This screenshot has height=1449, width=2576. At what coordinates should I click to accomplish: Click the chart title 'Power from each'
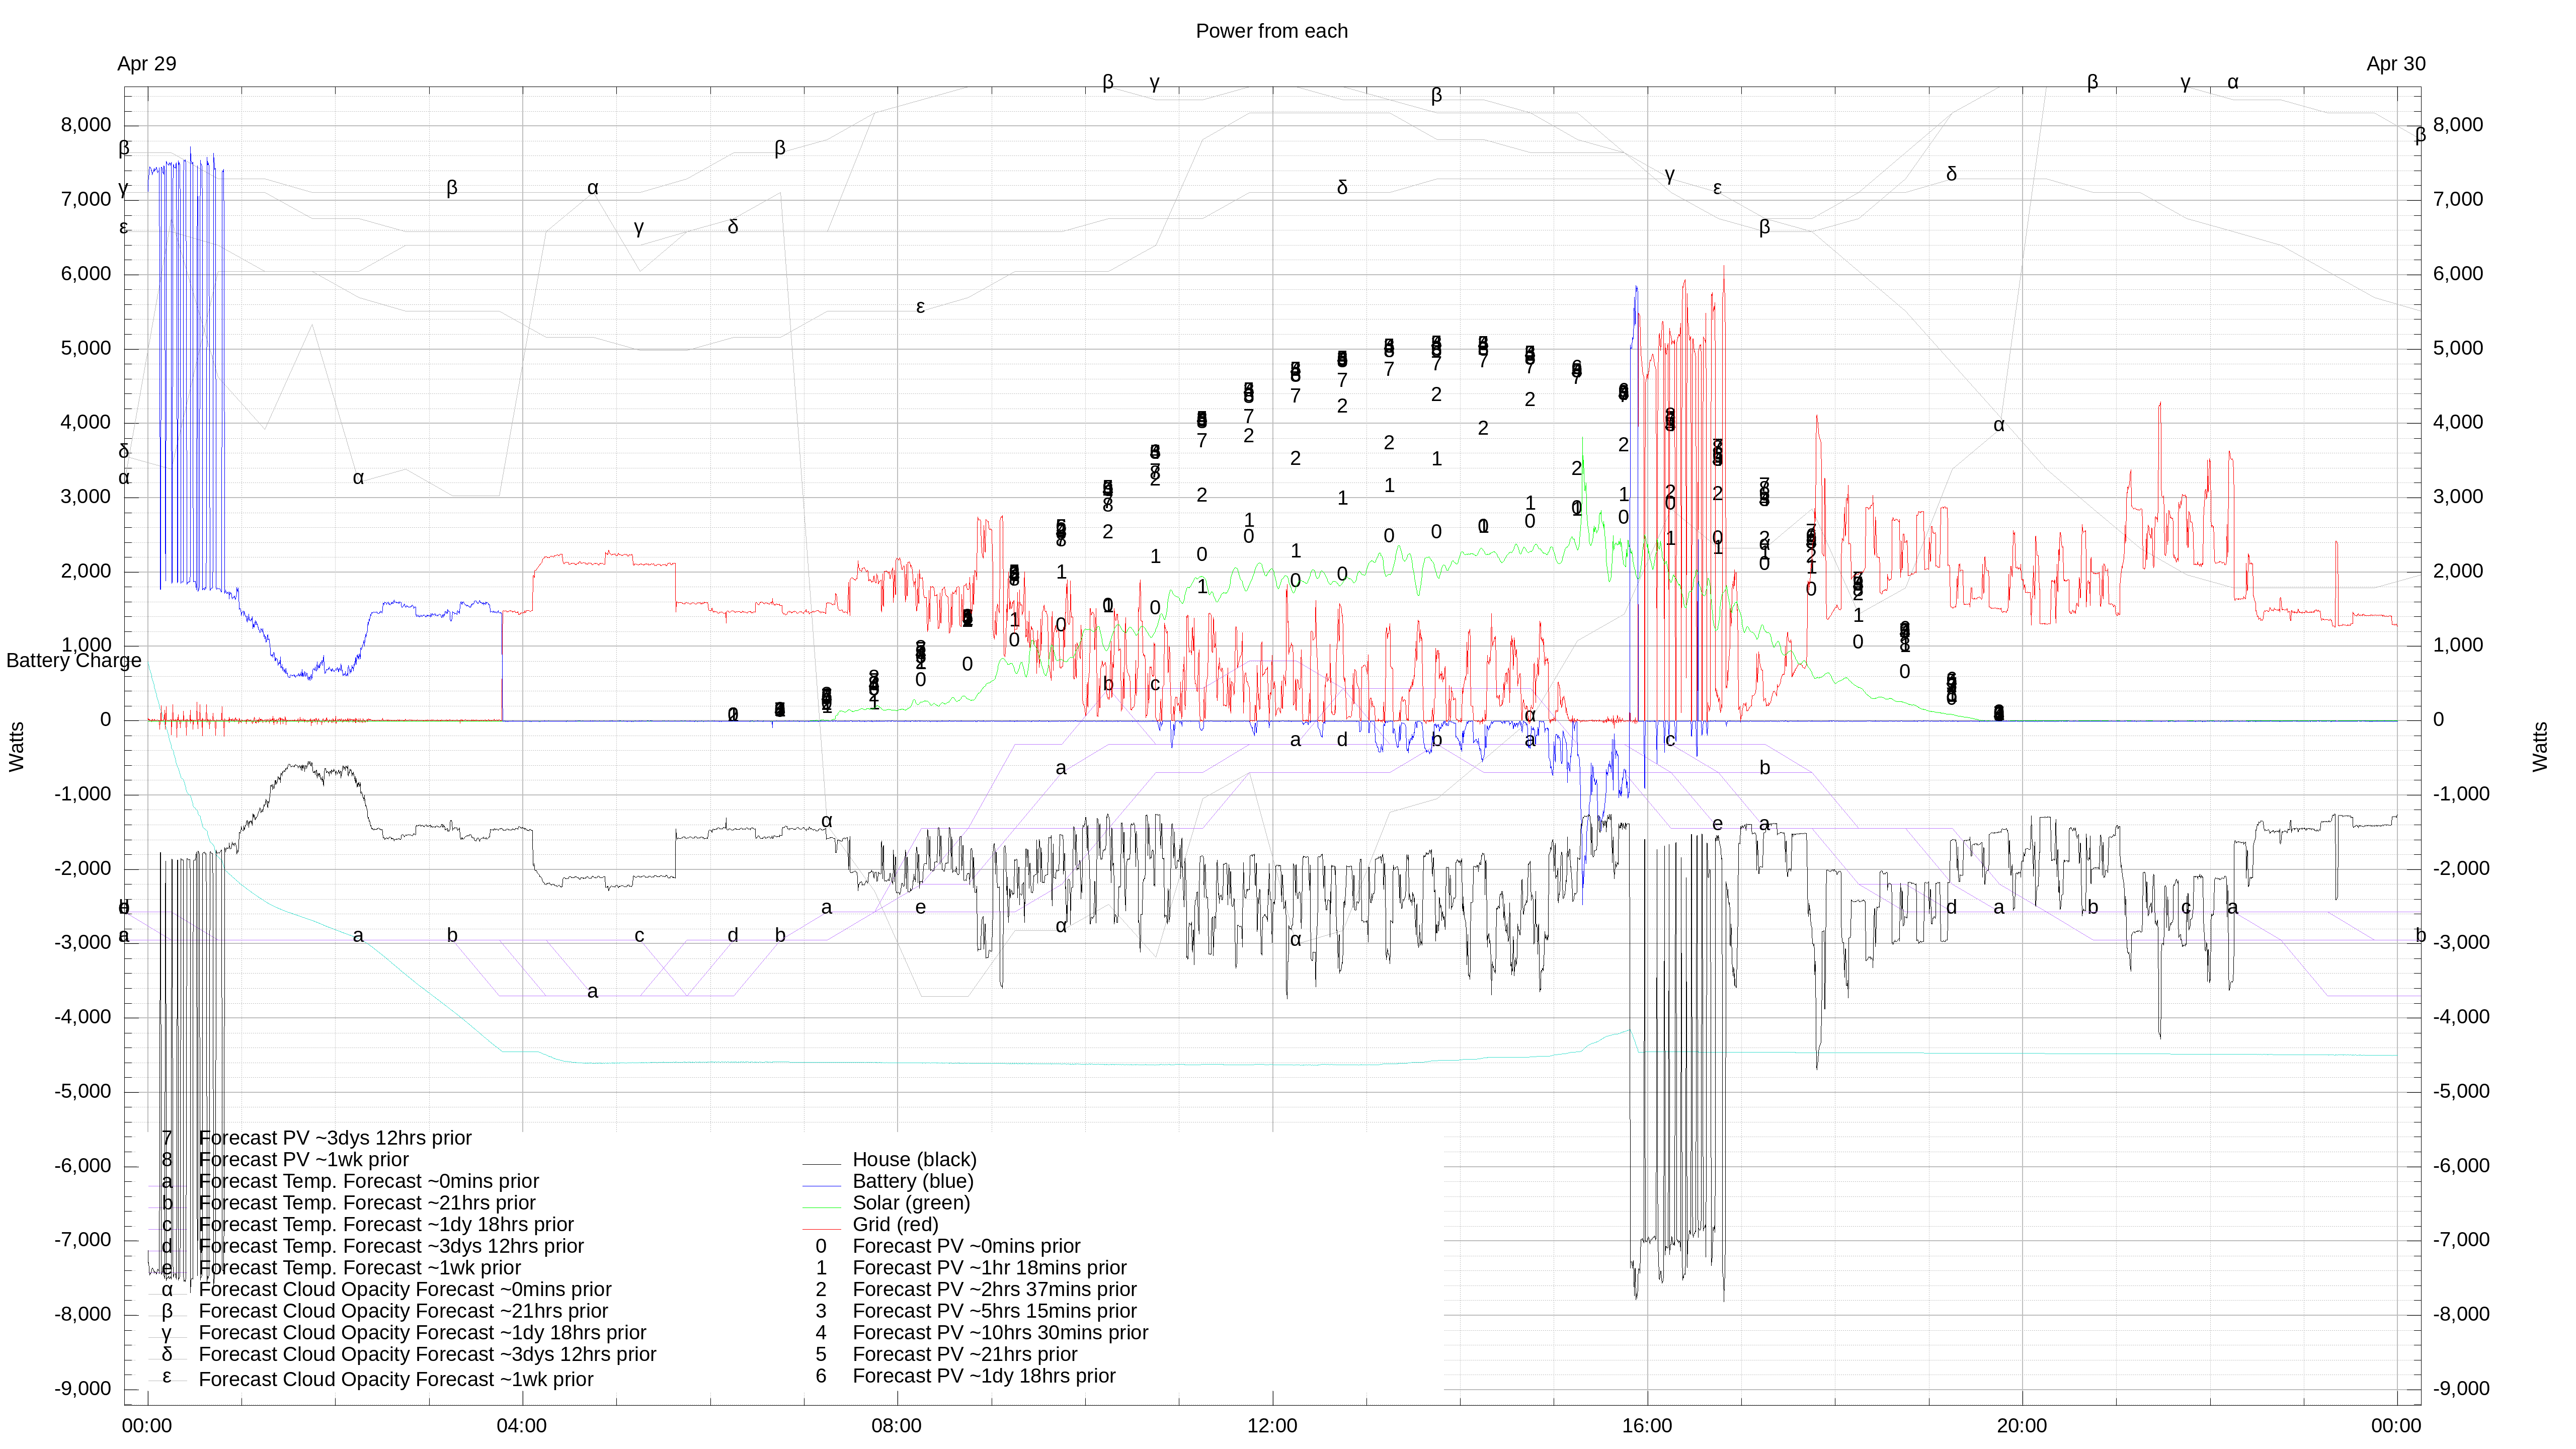point(1271,31)
